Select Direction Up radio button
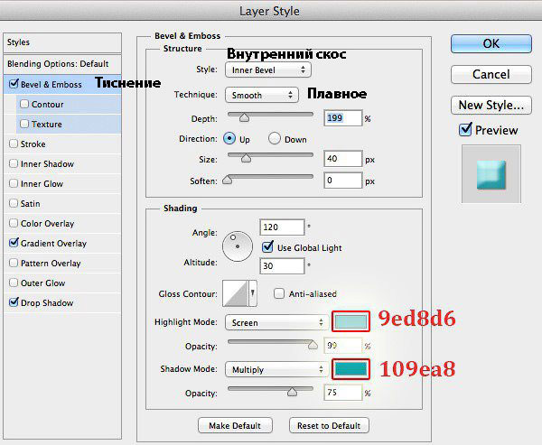Image resolution: width=542 pixels, height=445 pixels. point(229,138)
